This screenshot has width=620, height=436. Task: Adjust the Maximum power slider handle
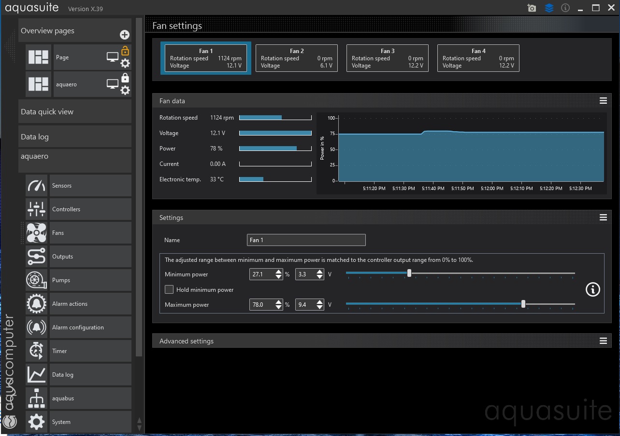[x=523, y=304]
